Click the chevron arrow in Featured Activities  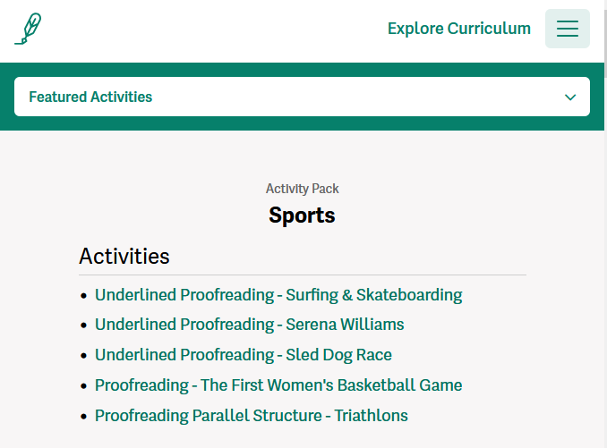click(569, 97)
